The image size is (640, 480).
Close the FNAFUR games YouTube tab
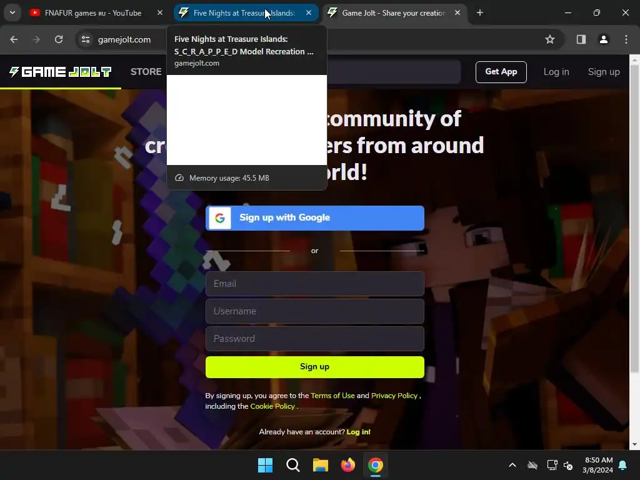[x=160, y=13]
